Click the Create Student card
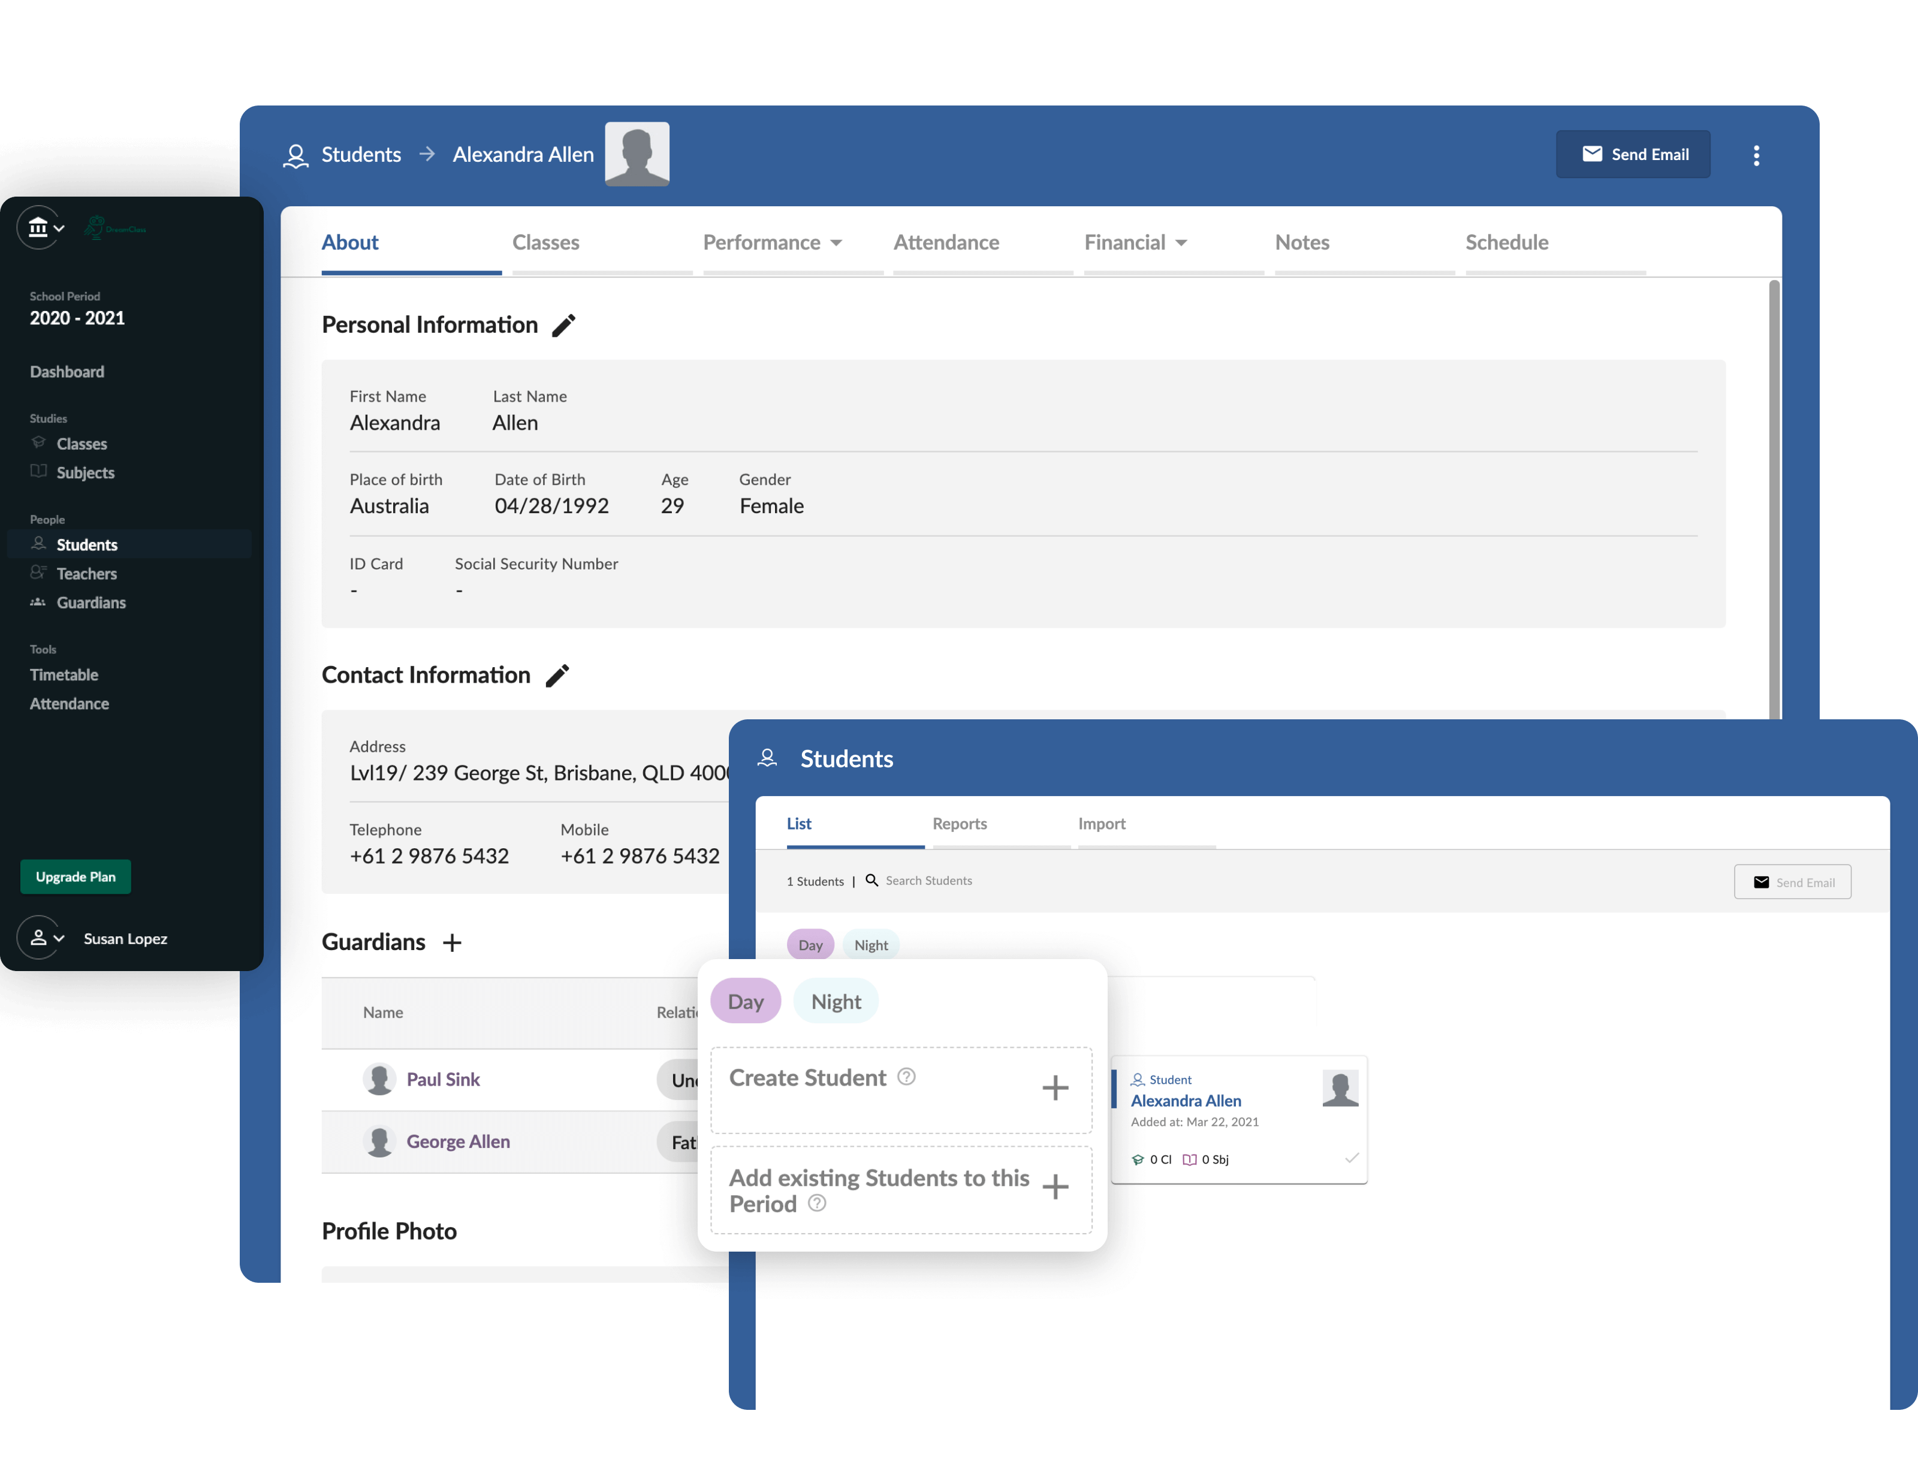1918x1465 pixels. pos(901,1090)
